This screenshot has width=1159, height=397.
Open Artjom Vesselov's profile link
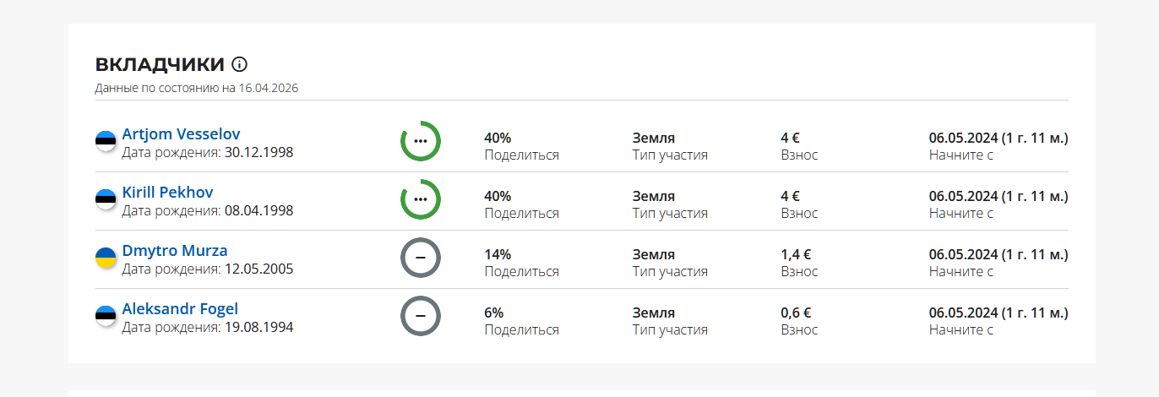[x=181, y=133]
